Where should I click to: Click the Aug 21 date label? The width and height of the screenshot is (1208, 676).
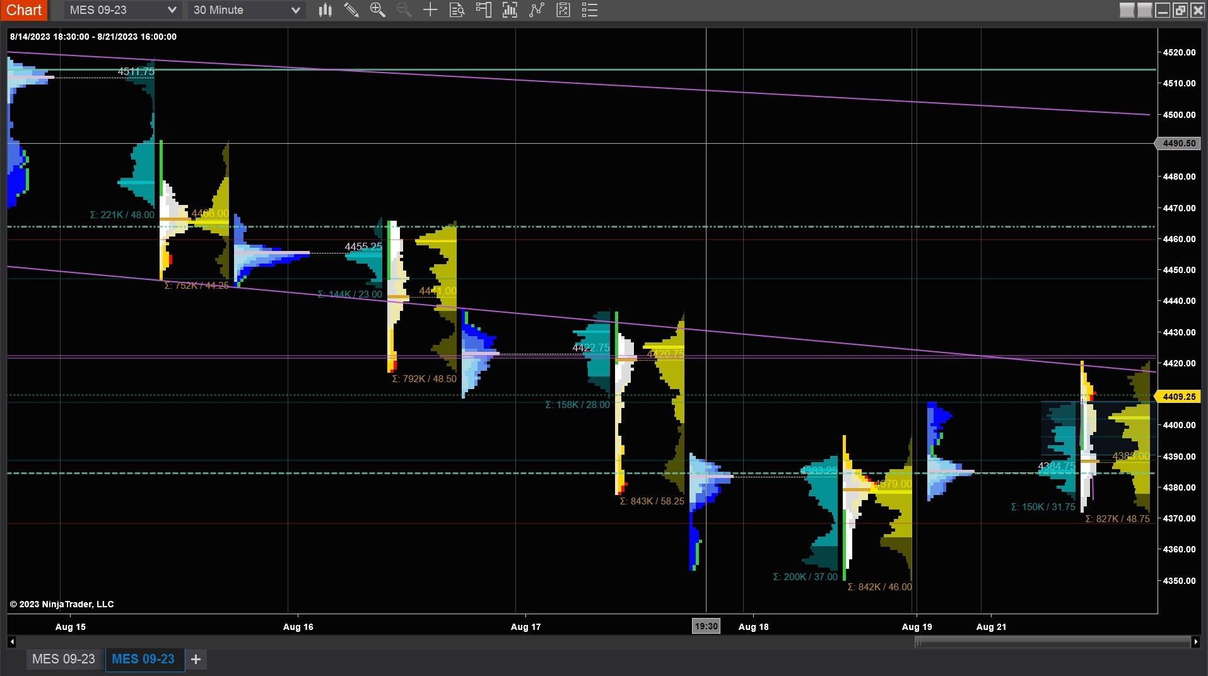992,627
